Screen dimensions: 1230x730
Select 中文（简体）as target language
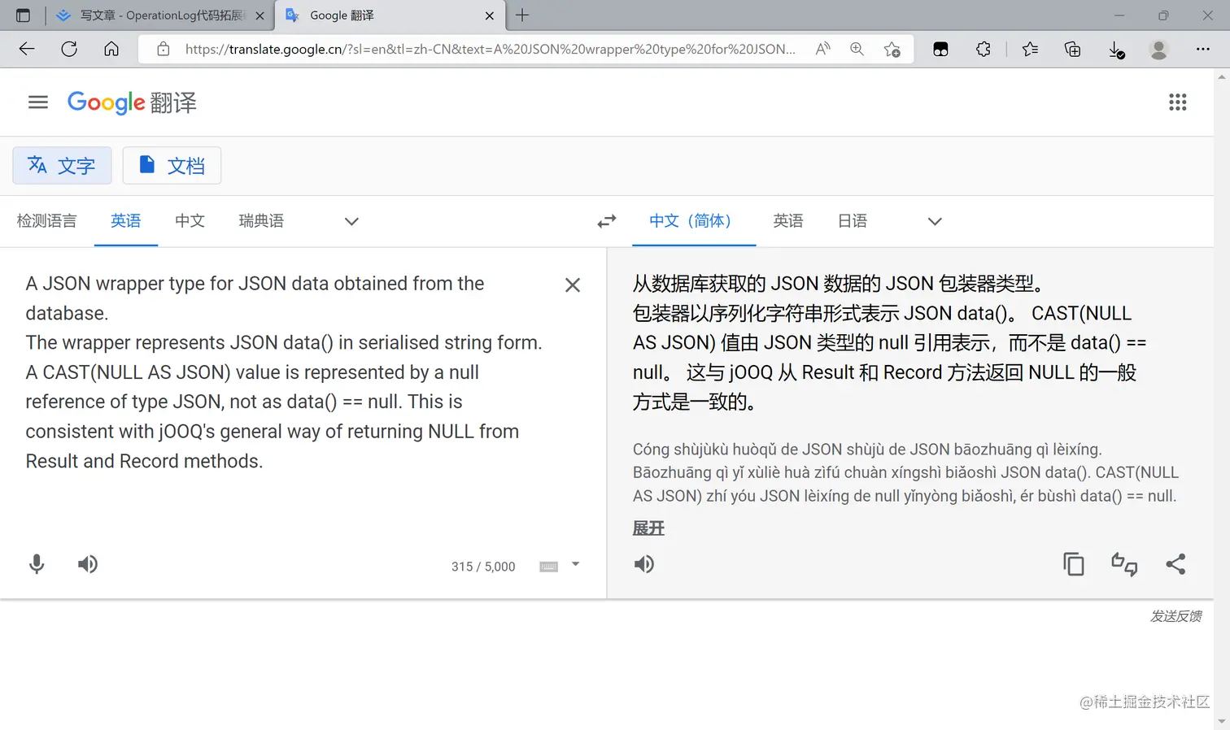(x=694, y=221)
